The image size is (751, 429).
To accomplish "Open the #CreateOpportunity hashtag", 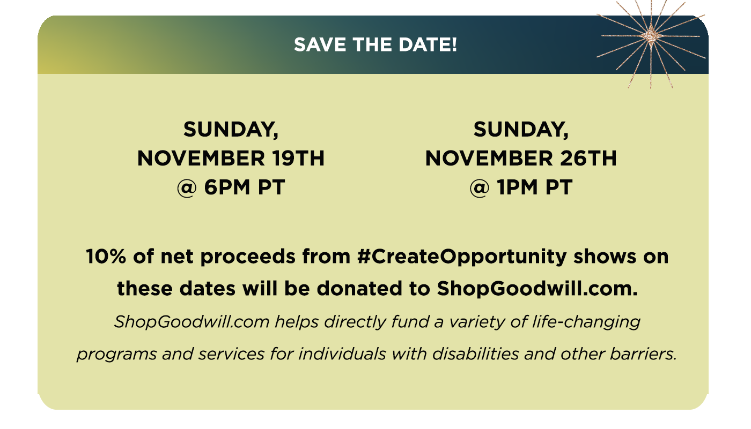I will pos(461,257).
